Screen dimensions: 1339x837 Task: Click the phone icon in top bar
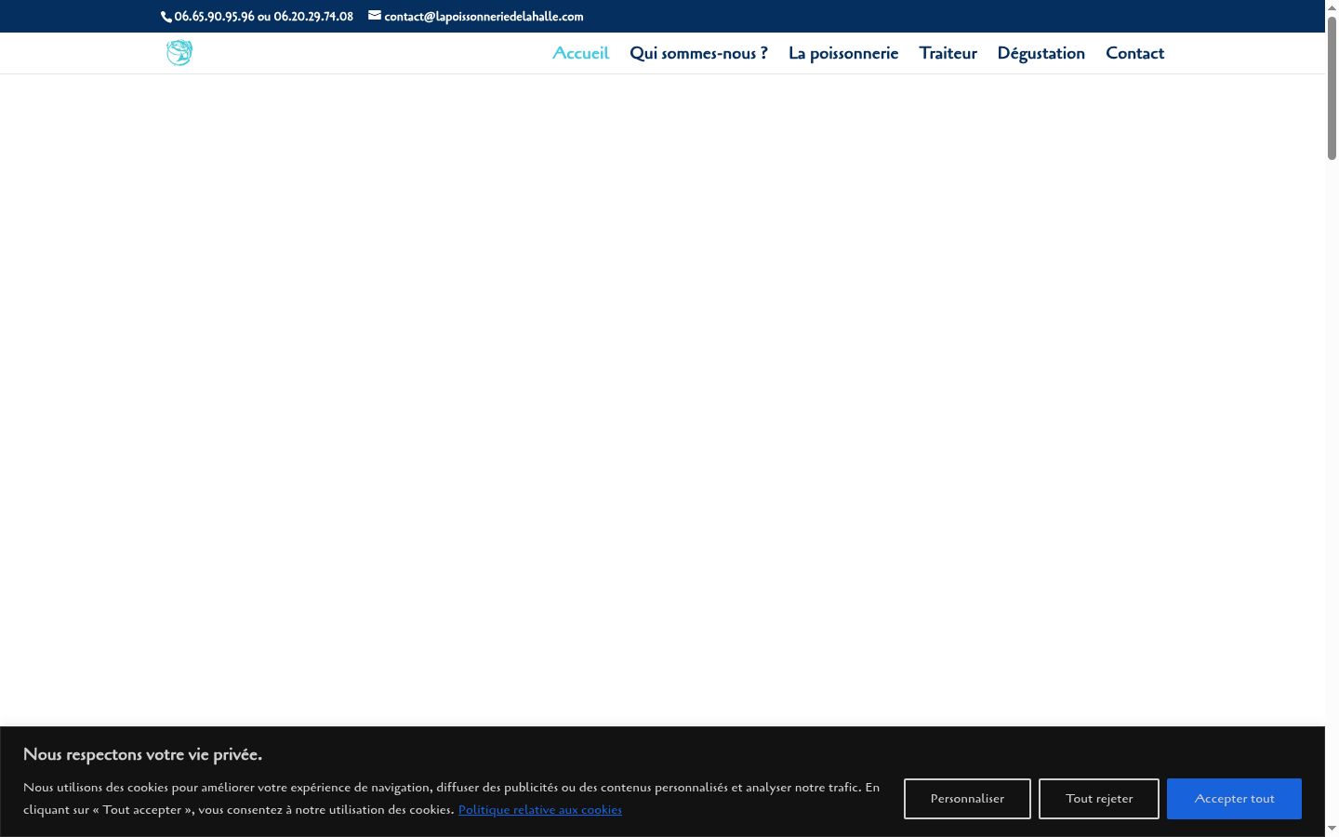tap(166, 17)
